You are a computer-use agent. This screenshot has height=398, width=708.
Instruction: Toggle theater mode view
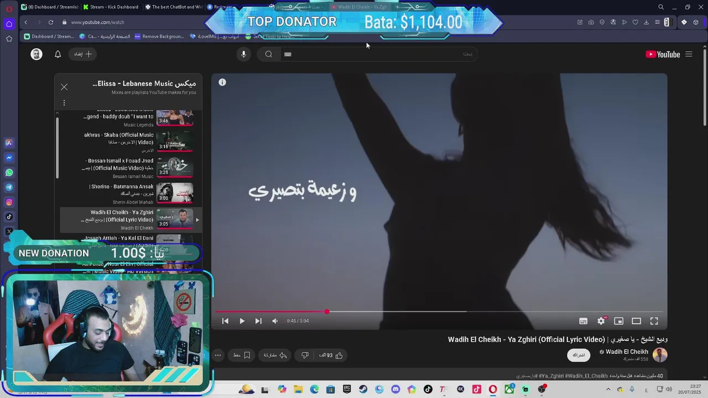click(x=637, y=321)
